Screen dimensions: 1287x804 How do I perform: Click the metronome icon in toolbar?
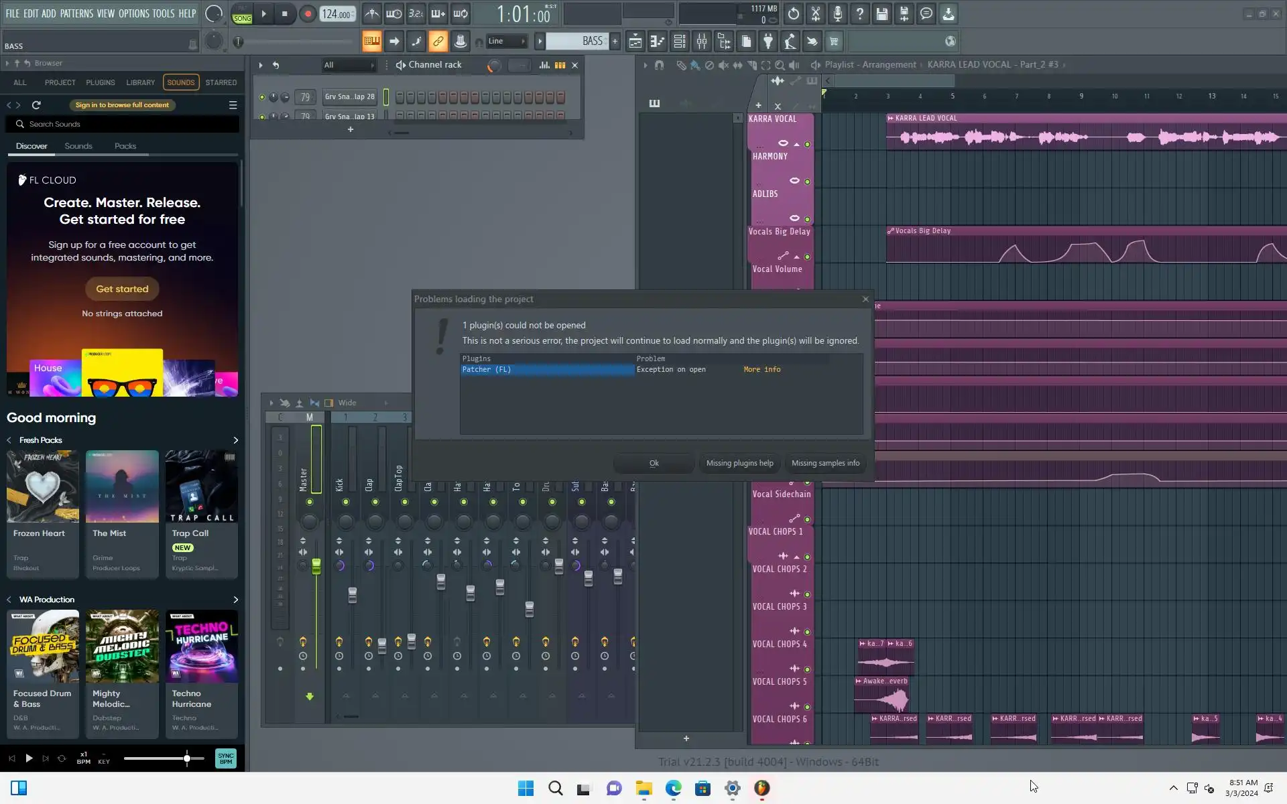pyautogui.click(x=372, y=13)
